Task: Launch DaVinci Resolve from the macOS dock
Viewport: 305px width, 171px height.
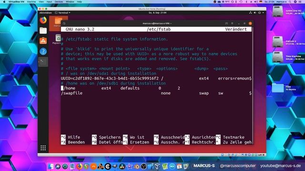Action: 122,166
